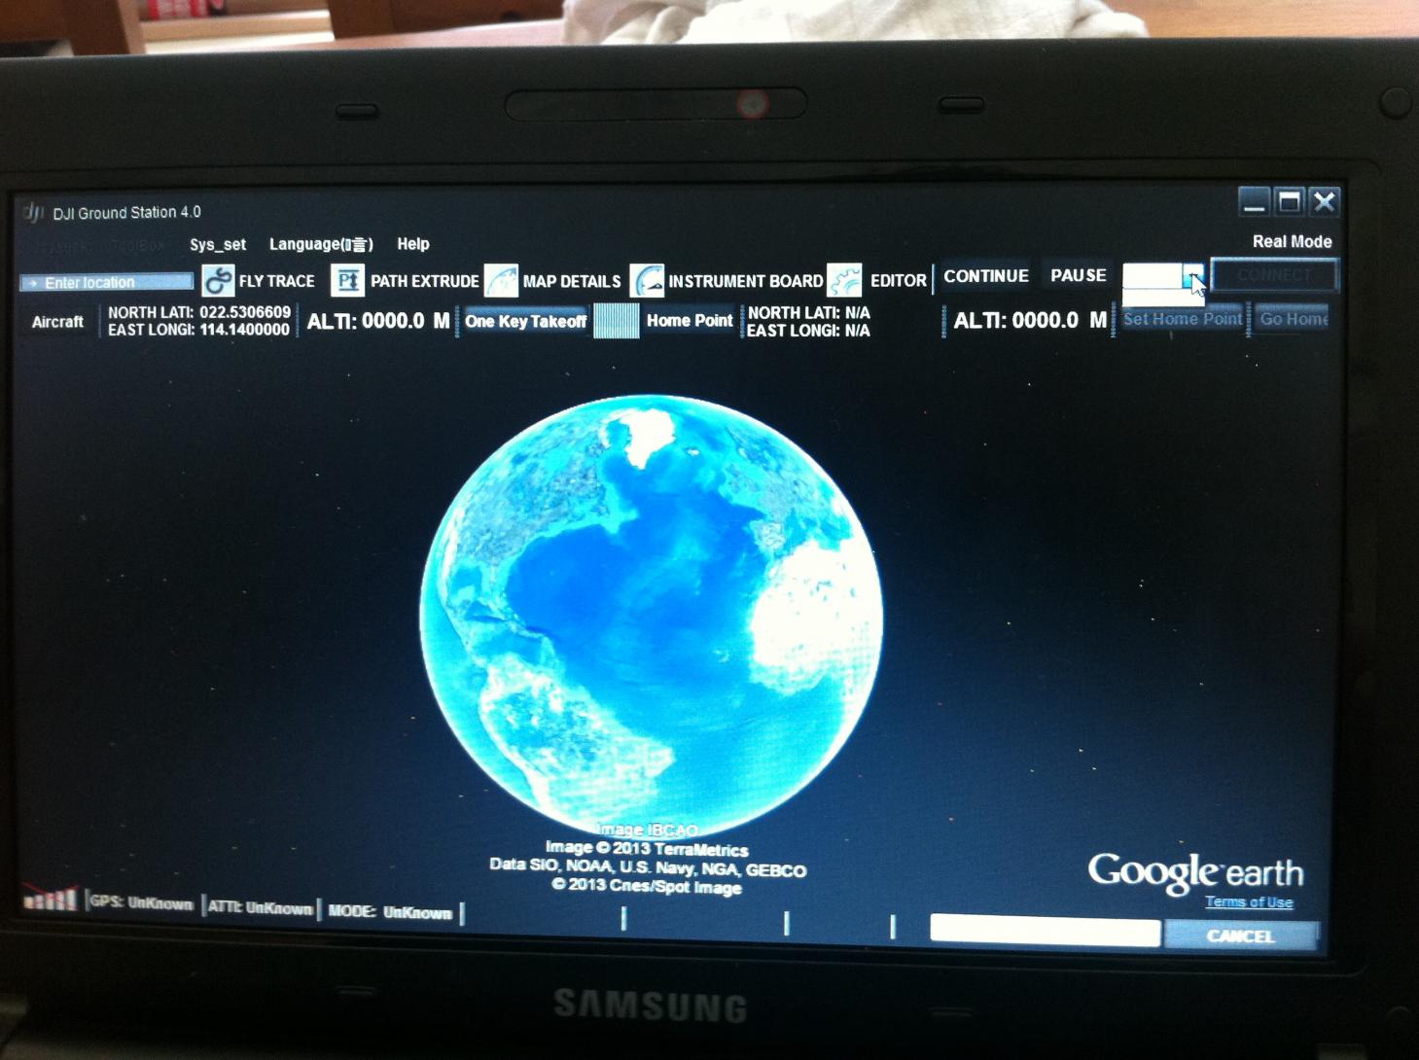
Task: Click the Home Point ALTI 0000.0 M readout
Action: (x=1030, y=320)
